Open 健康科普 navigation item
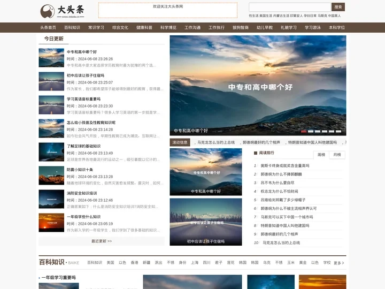Image resolution: width=385 pixels, height=289 pixels. click(144, 27)
